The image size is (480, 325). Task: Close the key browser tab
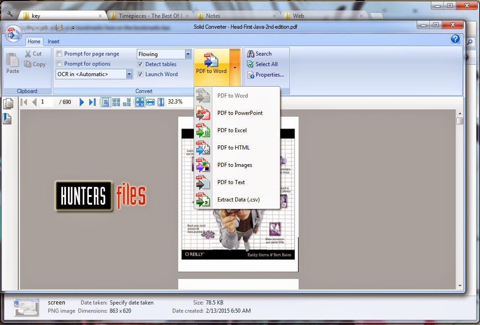coord(100,16)
